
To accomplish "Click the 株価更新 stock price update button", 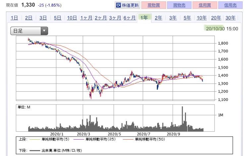I will (127, 5).
